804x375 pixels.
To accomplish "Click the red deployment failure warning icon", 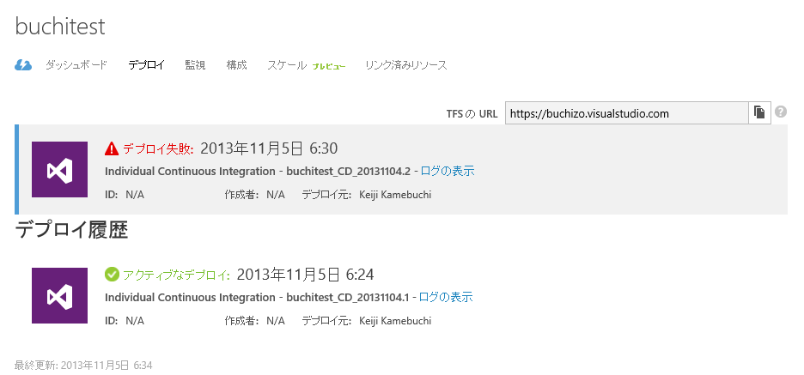I will (x=112, y=148).
